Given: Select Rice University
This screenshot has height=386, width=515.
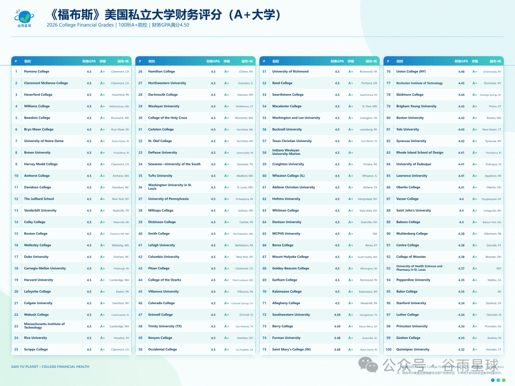Looking at the screenshot, I should pos(35,338).
